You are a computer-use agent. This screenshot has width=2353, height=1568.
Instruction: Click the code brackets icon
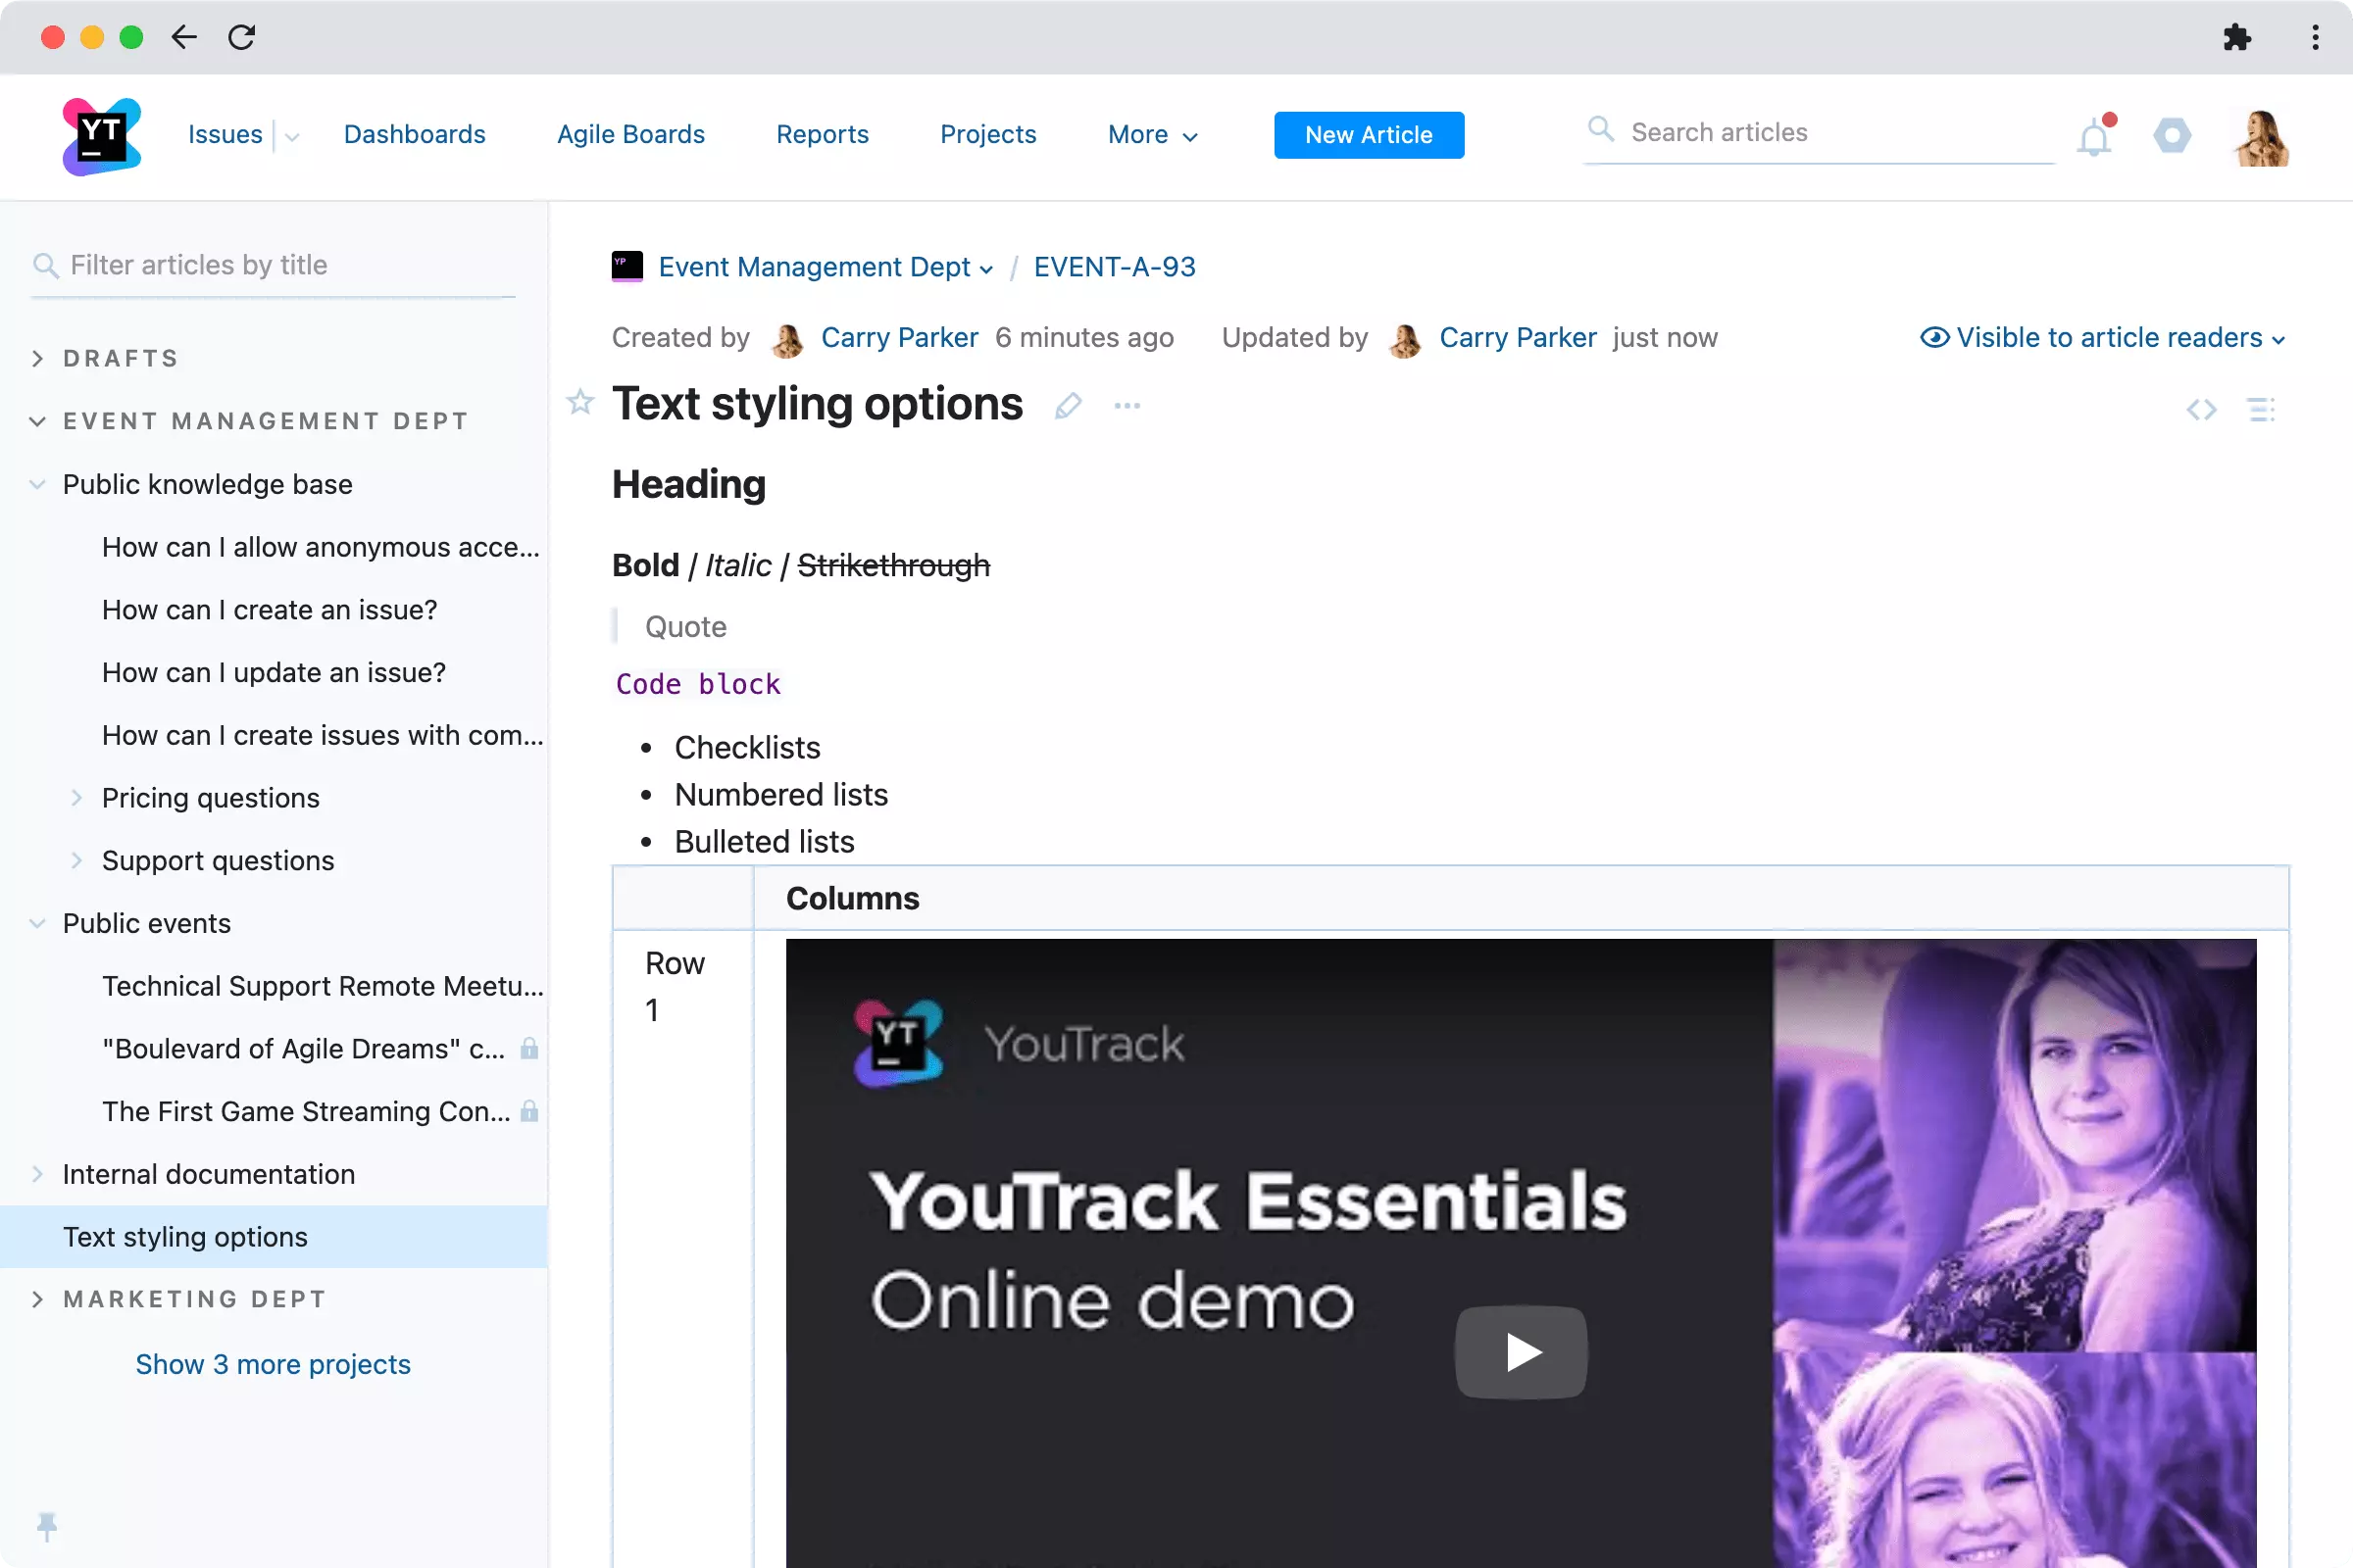2201,409
